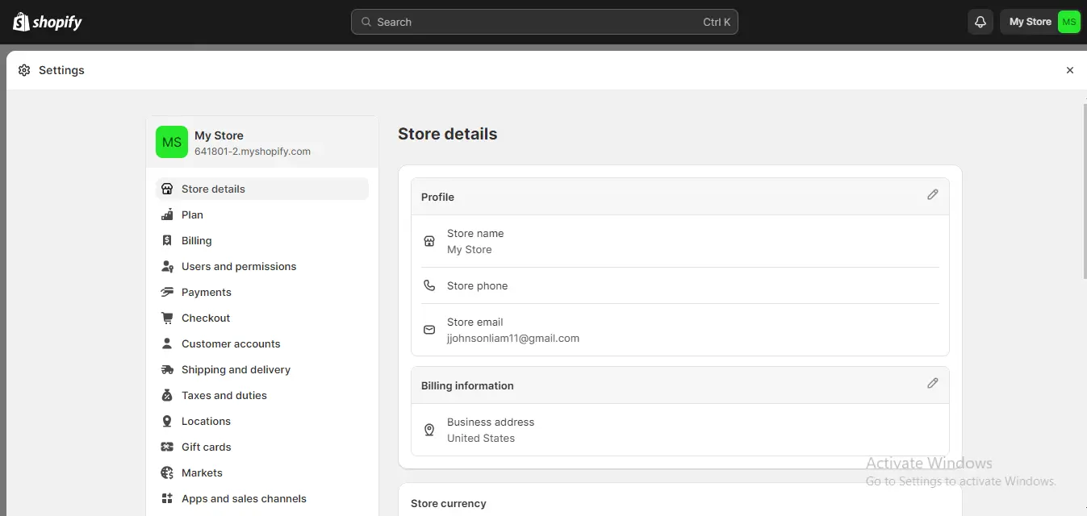Click the Store phone icon

[x=429, y=285]
